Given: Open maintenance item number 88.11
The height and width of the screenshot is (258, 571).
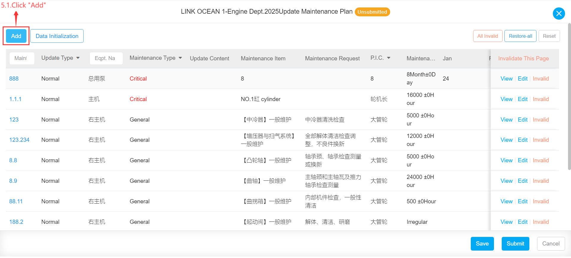Looking at the screenshot, I should coord(16,202).
